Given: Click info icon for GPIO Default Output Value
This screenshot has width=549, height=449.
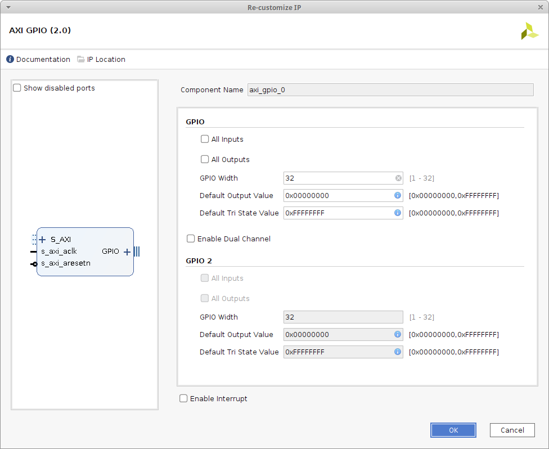Looking at the screenshot, I should pyautogui.click(x=397, y=196).
